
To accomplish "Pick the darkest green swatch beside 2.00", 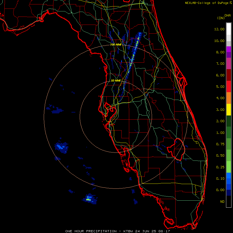I will [229, 121].
